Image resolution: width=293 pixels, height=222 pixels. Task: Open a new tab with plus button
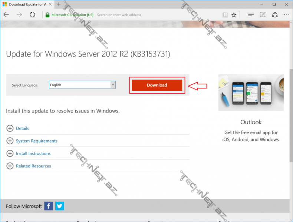click(59, 4)
